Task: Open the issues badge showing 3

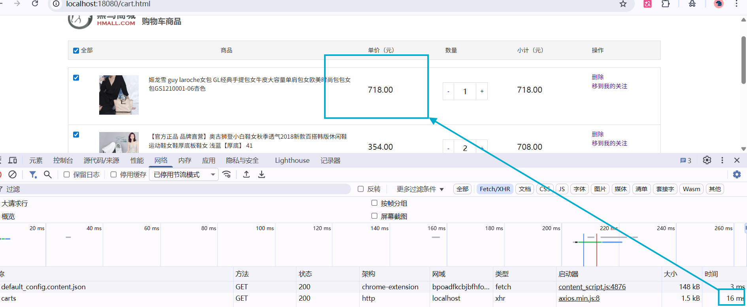Action: 686,160
